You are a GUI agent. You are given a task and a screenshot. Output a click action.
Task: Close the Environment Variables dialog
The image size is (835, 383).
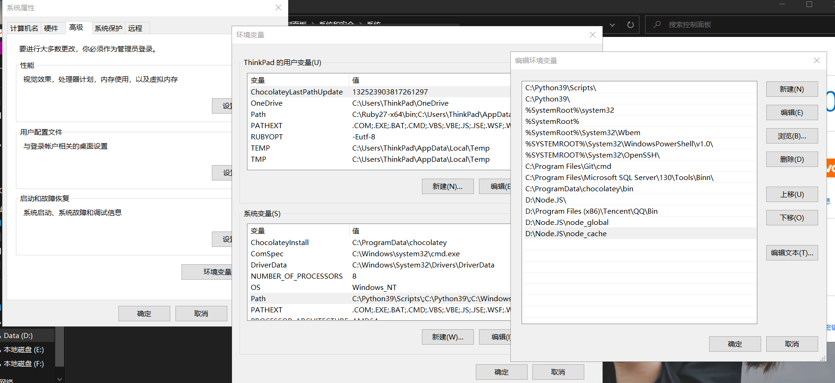click(593, 35)
